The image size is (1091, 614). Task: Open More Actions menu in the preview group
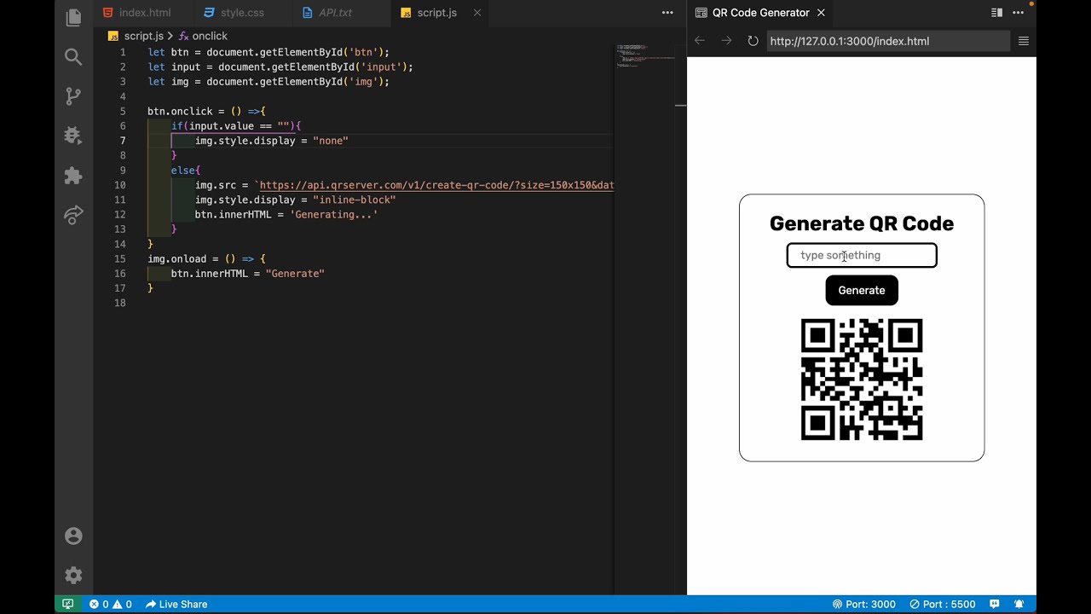(x=1018, y=13)
